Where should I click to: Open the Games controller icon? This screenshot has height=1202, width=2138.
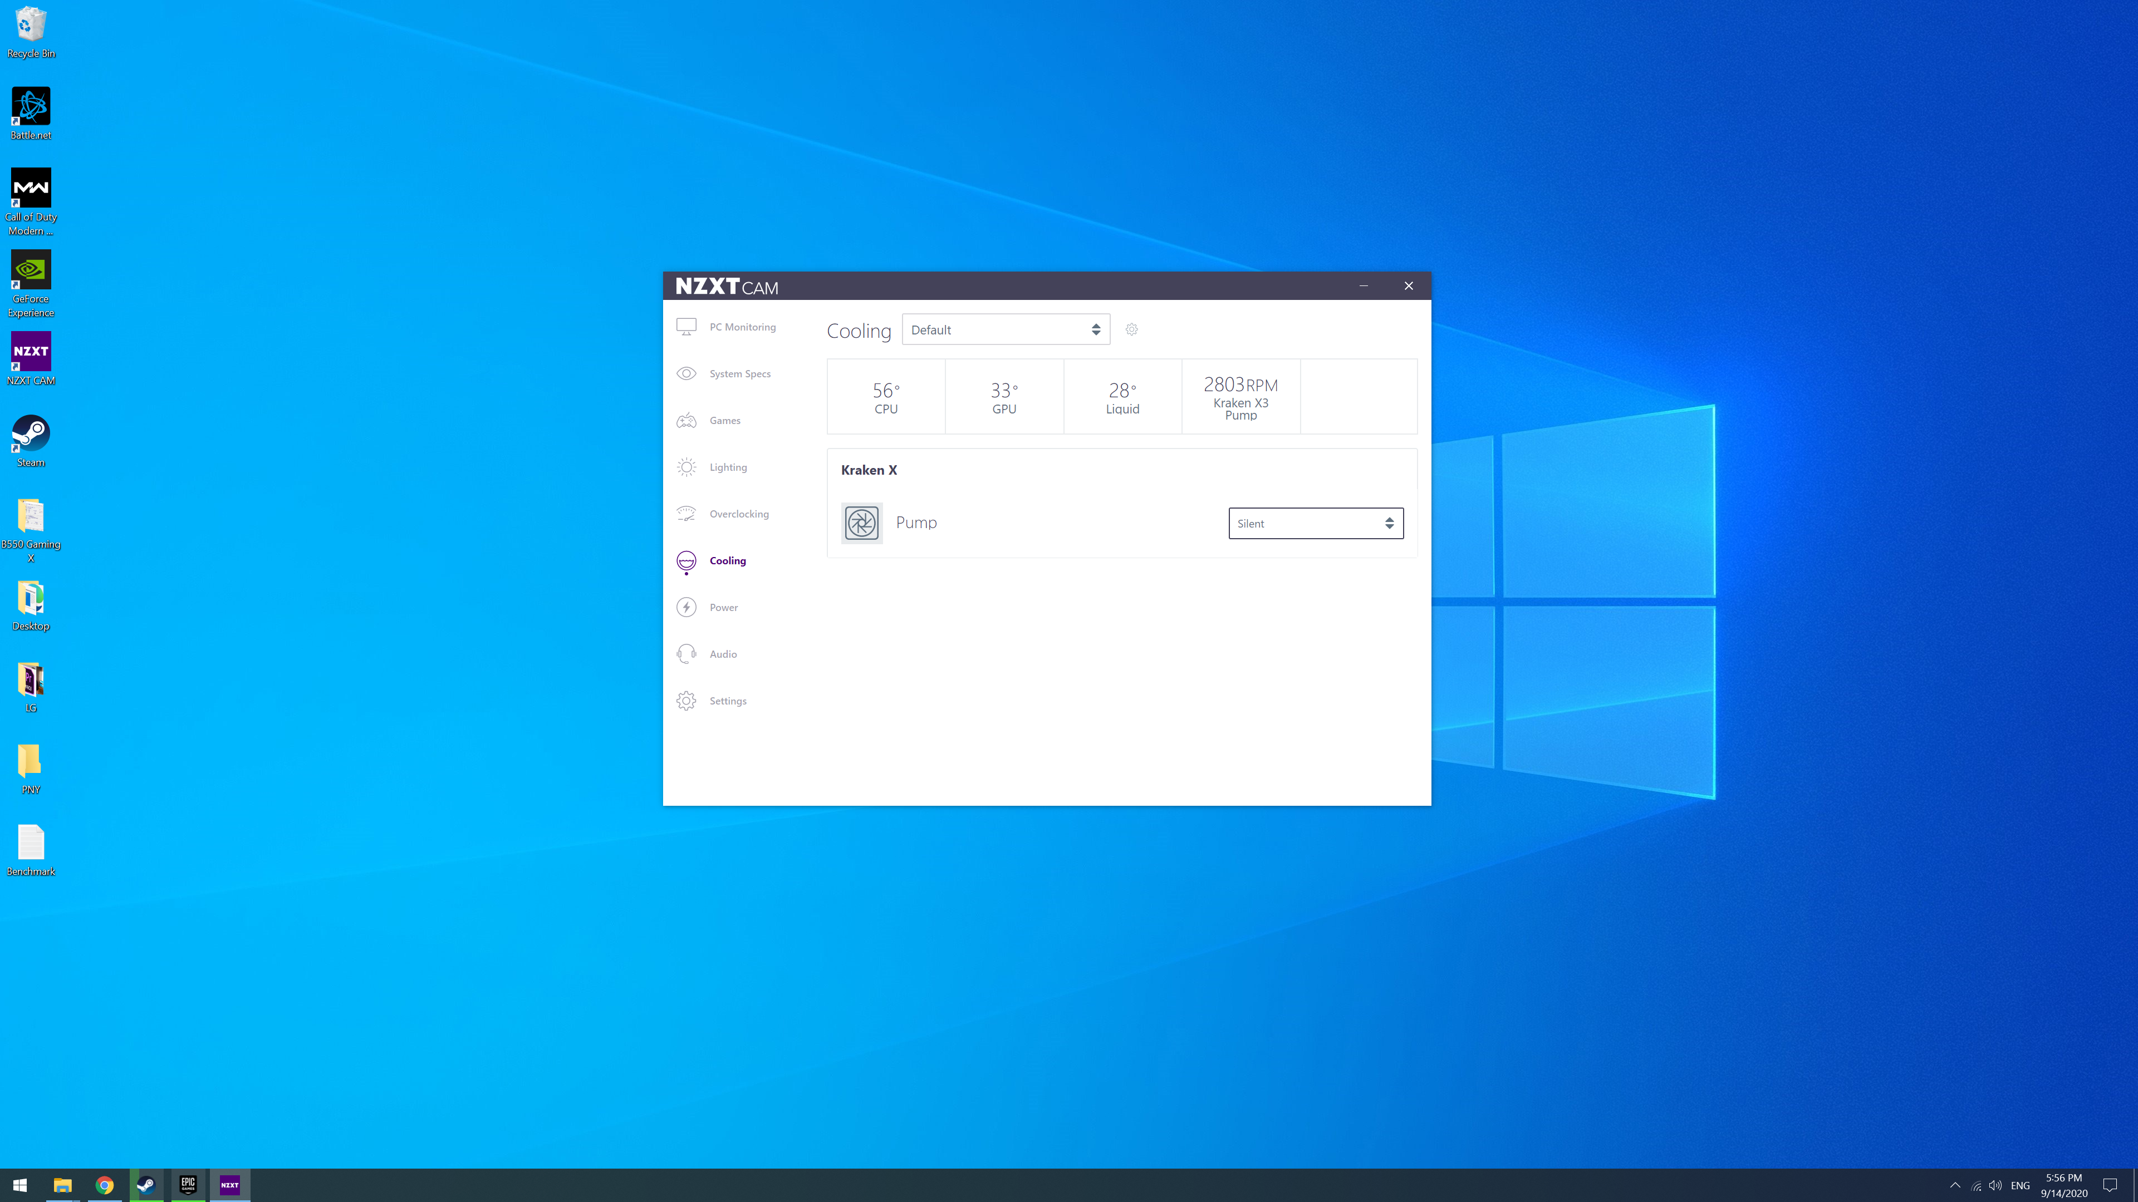pyautogui.click(x=686, y=421)
